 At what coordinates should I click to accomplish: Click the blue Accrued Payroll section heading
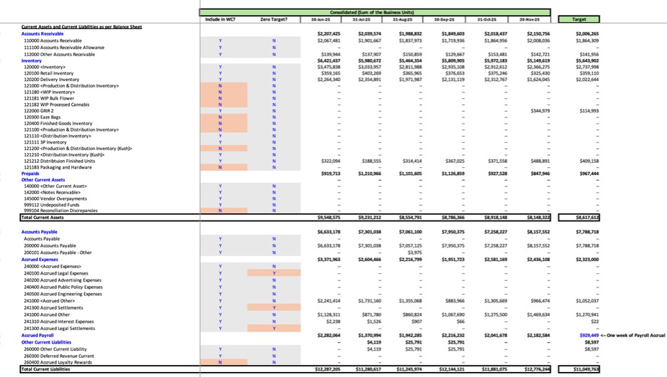coord(38,335)
